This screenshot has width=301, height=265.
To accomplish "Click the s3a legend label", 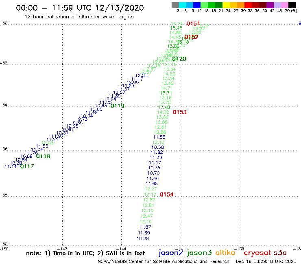I will (280, 253).
